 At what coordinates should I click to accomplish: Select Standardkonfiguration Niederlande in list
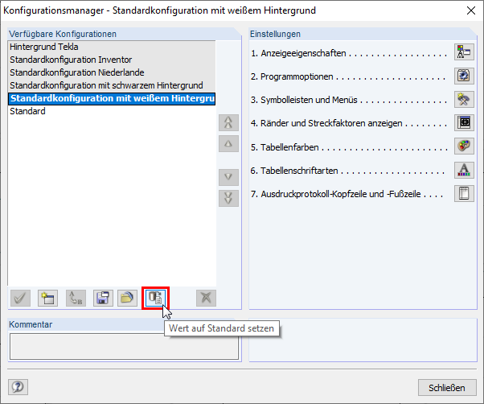click(112, 72)
